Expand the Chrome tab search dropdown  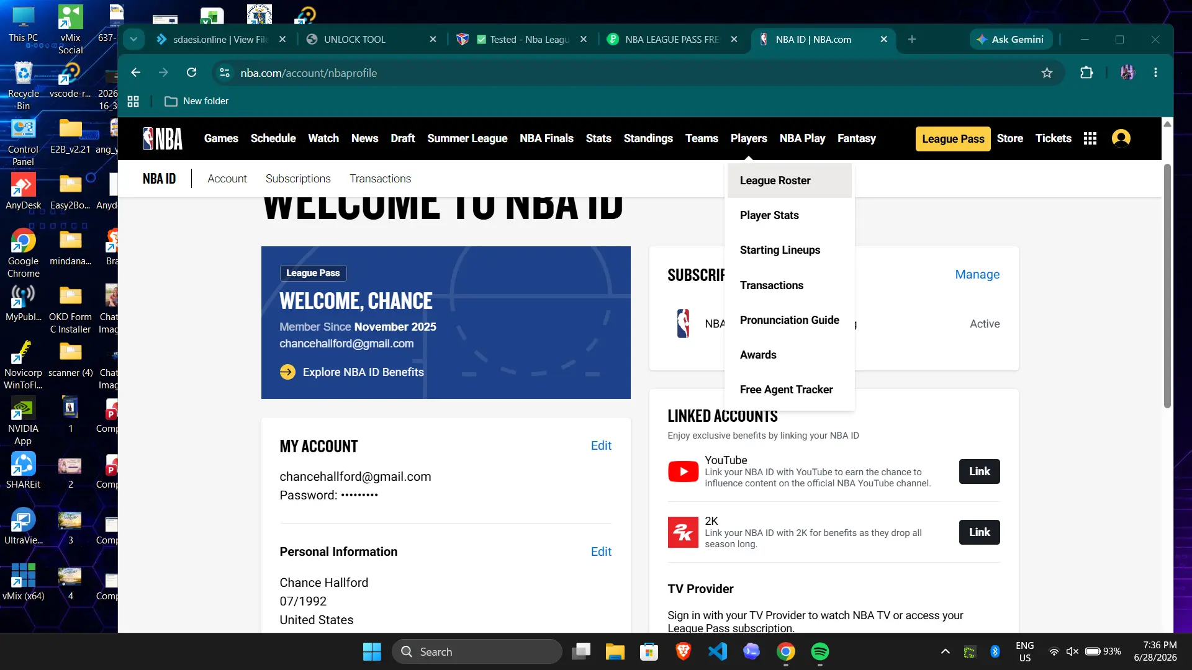[133, 39]
